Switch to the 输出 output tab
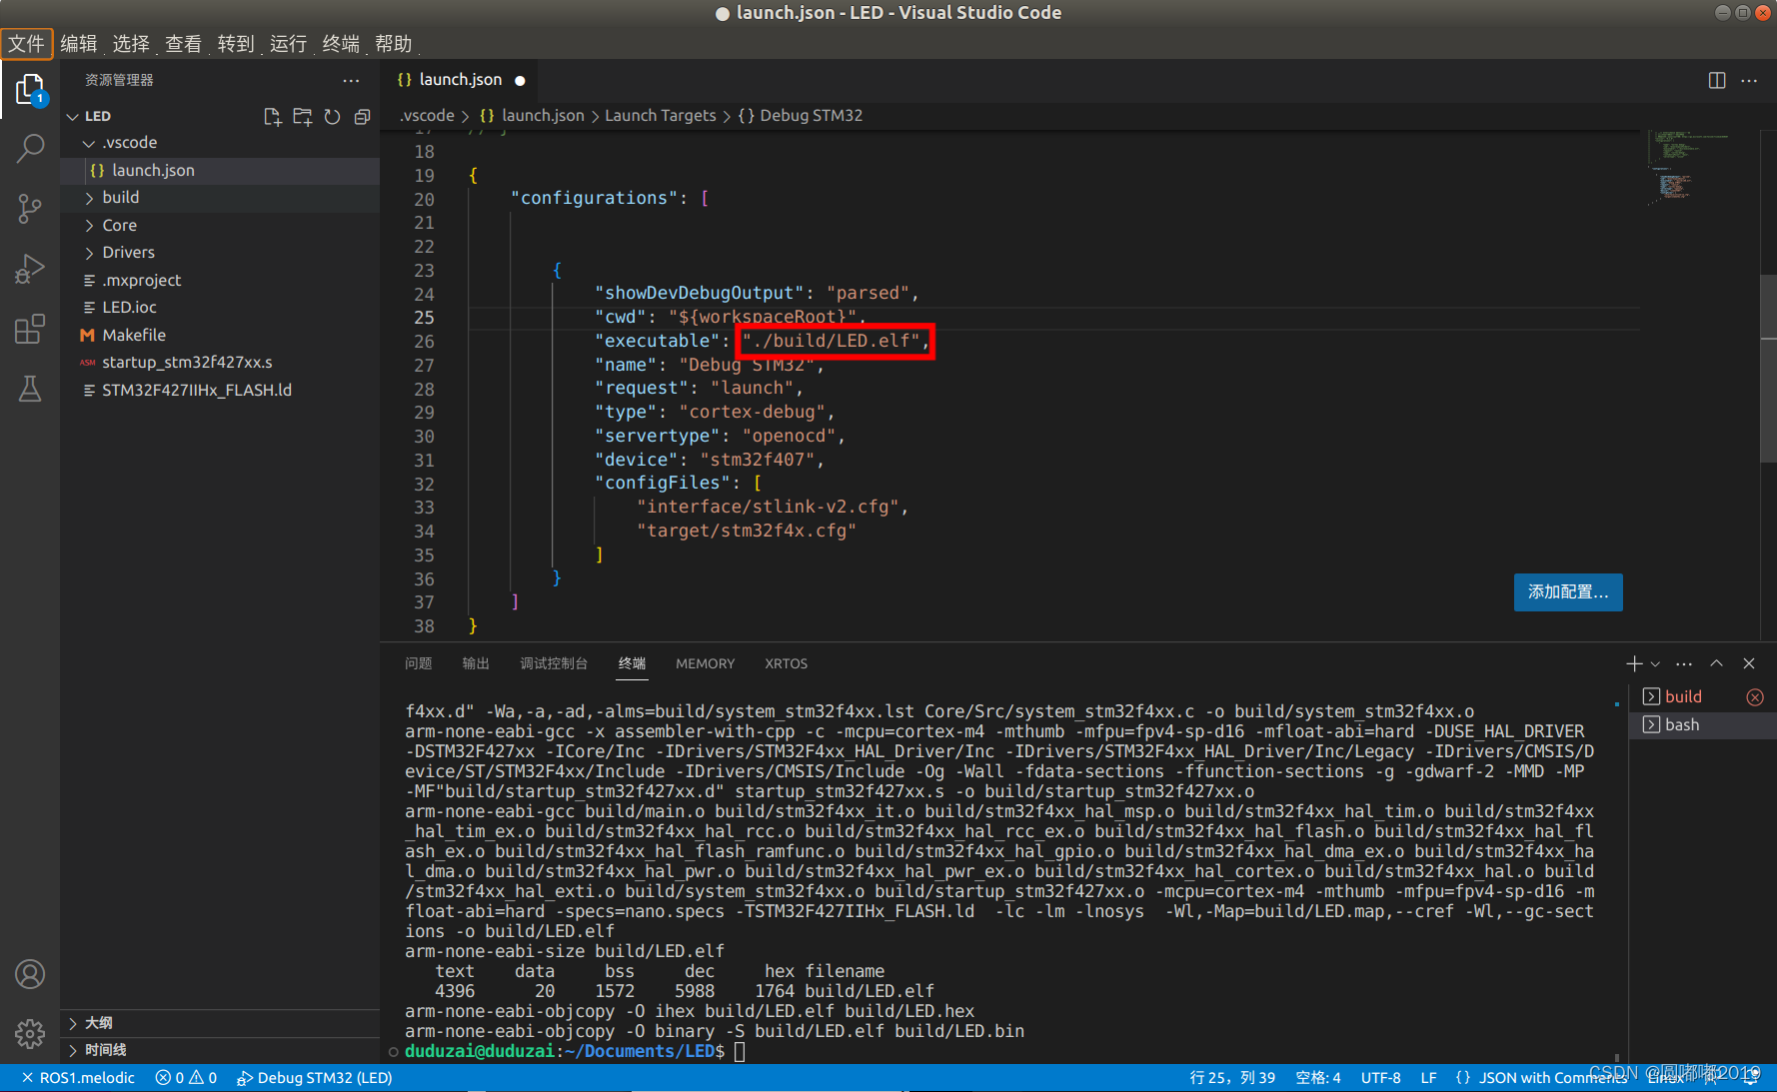This screenshot has width=1777, height=1092. 476,663
